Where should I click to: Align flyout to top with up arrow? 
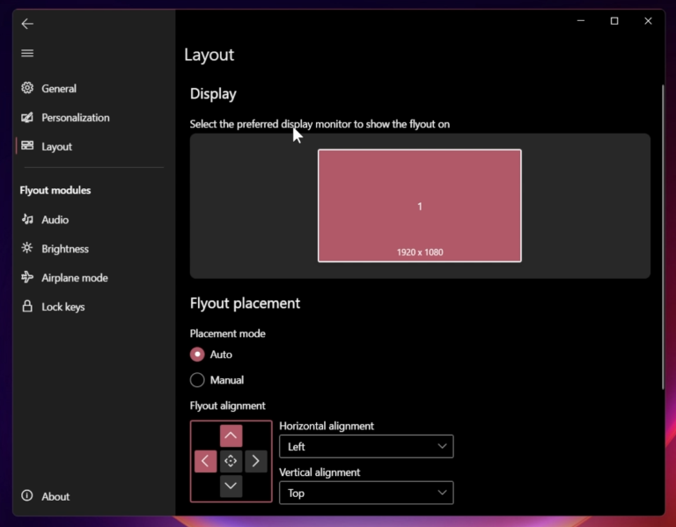[231, 436]
